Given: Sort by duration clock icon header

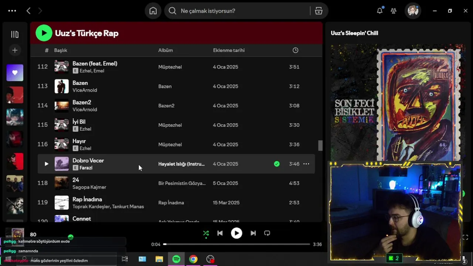Looking at the screenshot, I should point(295,50).
